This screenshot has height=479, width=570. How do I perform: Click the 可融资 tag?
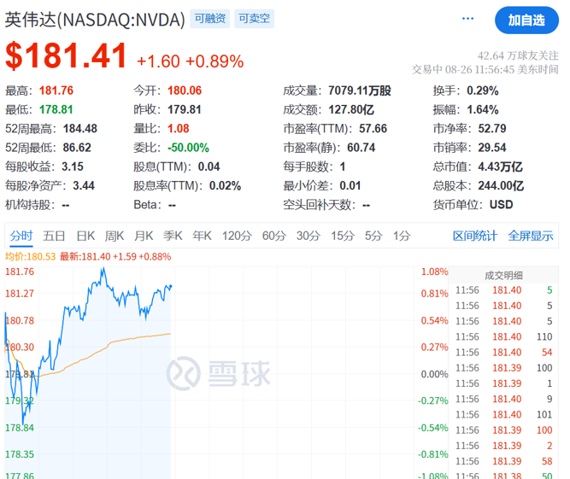[x=209, y=19]
